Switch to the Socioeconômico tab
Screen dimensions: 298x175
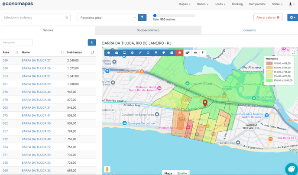tap(148, 30)
